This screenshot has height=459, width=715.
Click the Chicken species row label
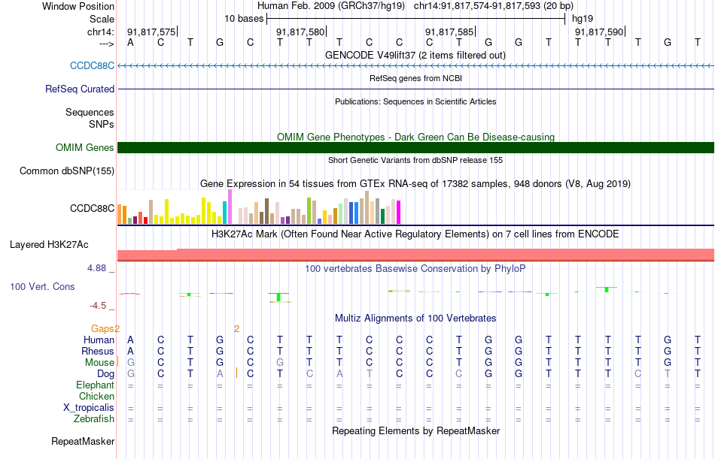(96, 396)
